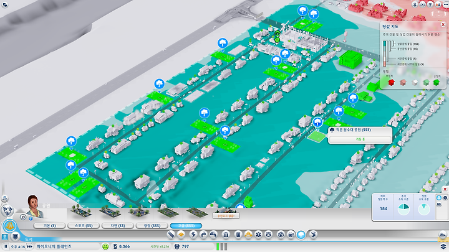The width and height of the screenshot is (449, 252).
Task: Open the Fire helmet menu
Action: [x=248, y=235]
